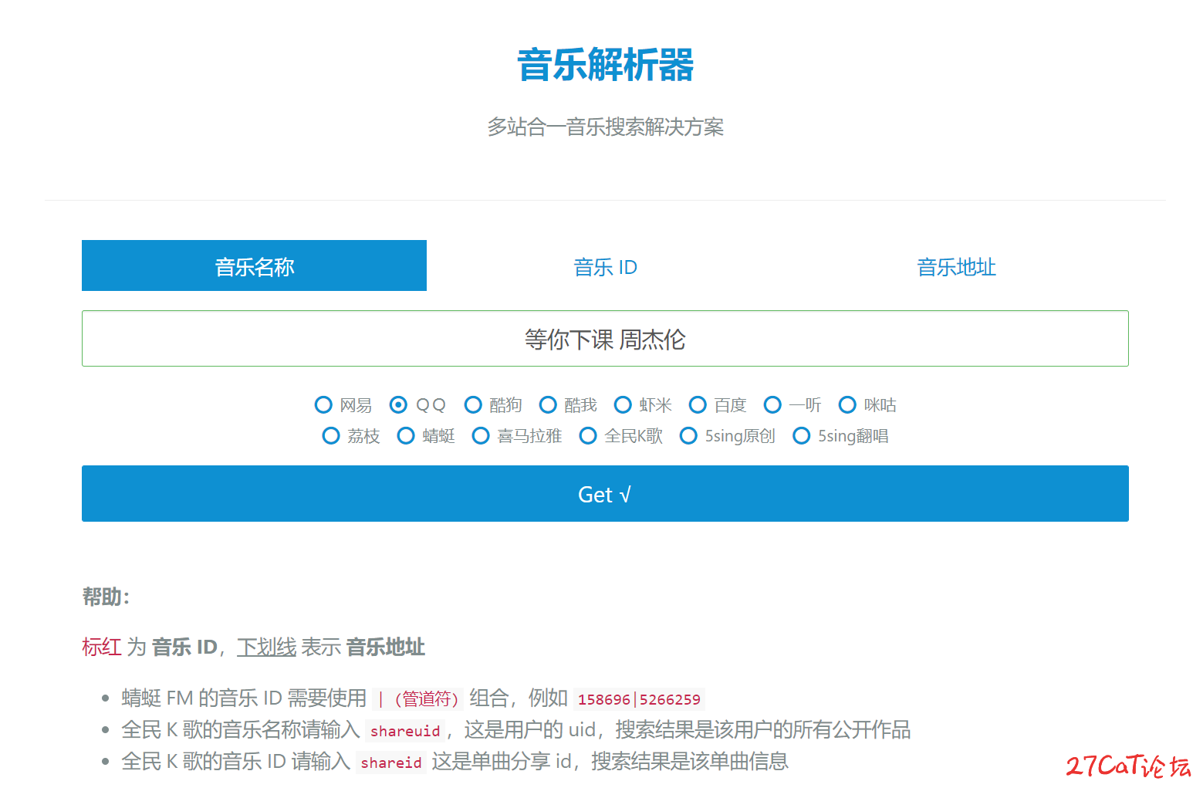Select the 虾米 radio button

[x=623, y=404]
